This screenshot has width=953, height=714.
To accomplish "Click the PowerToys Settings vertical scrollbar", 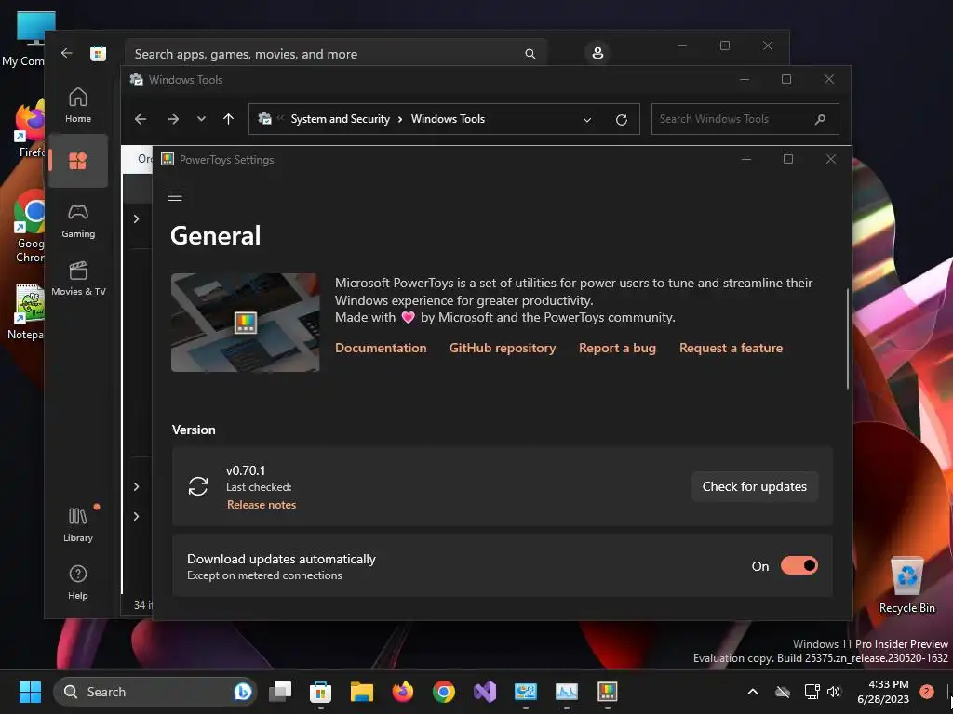I will pos(847,338).
